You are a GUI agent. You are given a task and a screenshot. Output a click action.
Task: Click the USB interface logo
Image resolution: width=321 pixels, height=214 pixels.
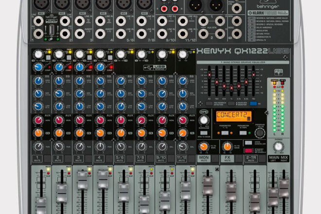(155, 68)
